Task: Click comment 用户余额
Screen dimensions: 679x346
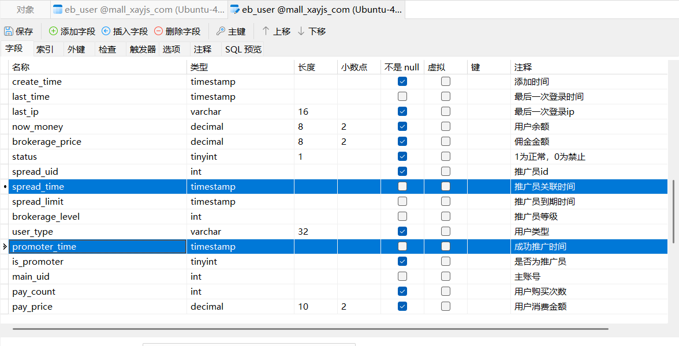Action: click(x=532, y=127)
